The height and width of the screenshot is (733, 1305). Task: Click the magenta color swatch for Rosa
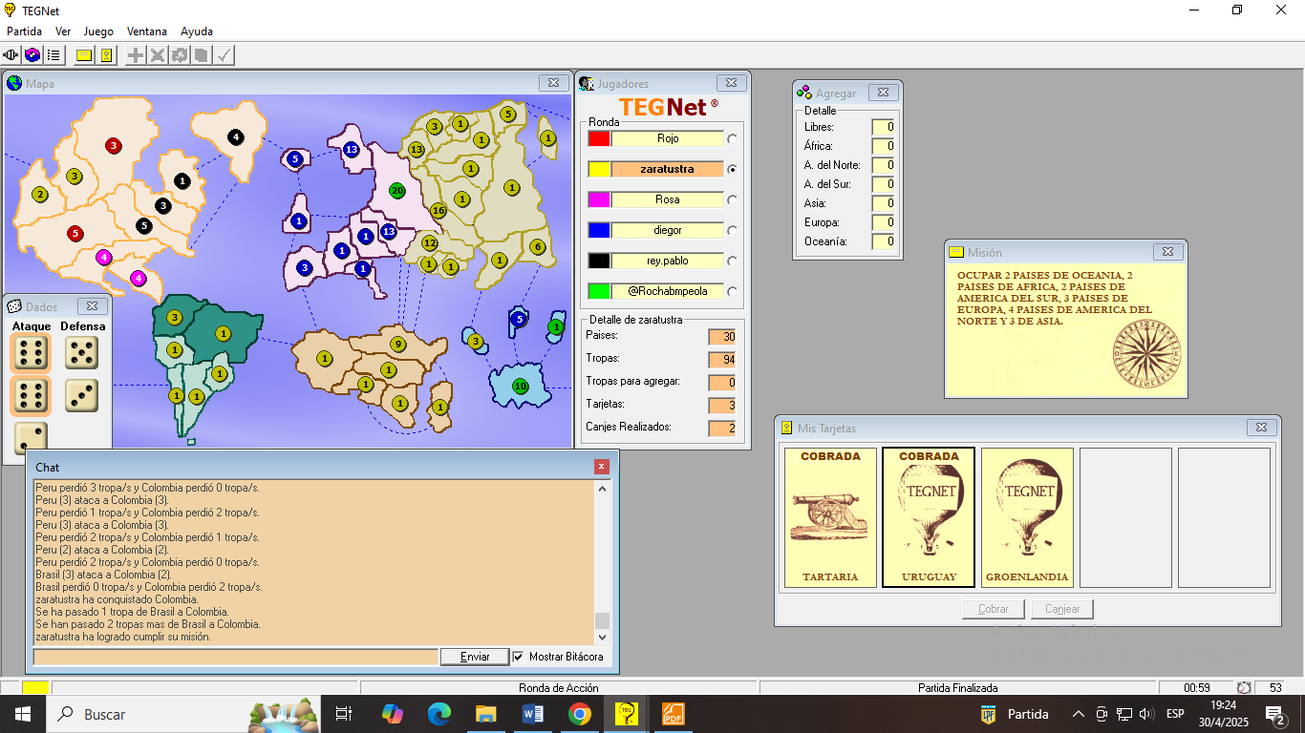tap(599, 199)
